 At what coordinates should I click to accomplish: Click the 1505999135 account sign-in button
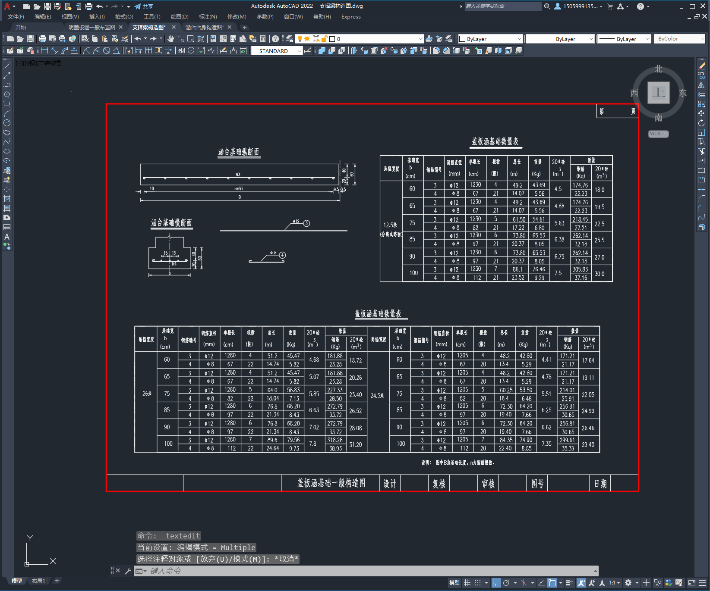tap(578, 6)
